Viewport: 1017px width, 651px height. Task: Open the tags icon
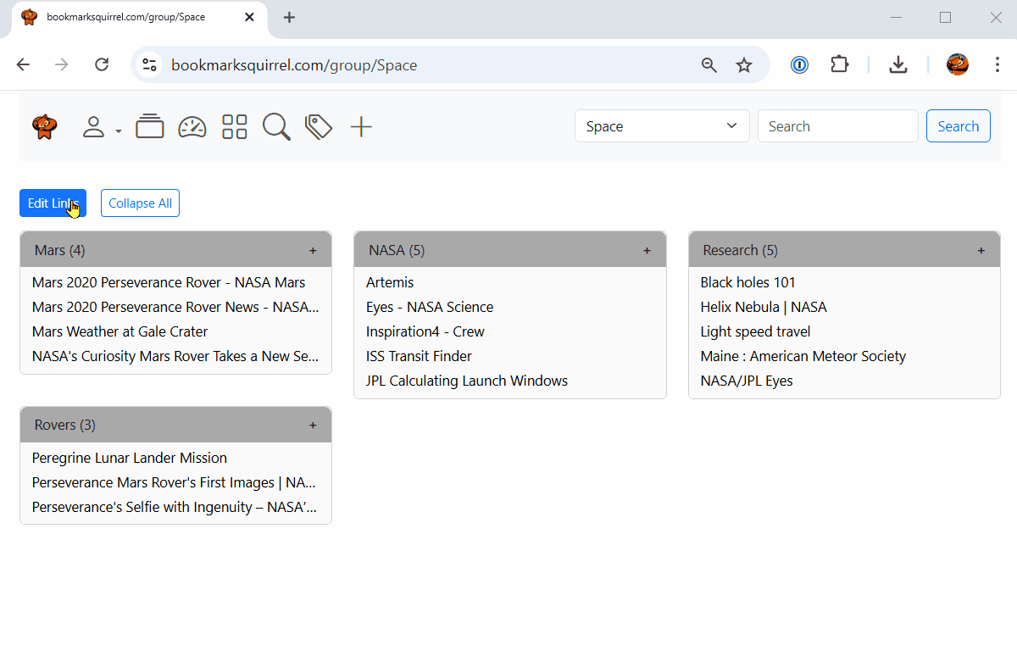319,127
